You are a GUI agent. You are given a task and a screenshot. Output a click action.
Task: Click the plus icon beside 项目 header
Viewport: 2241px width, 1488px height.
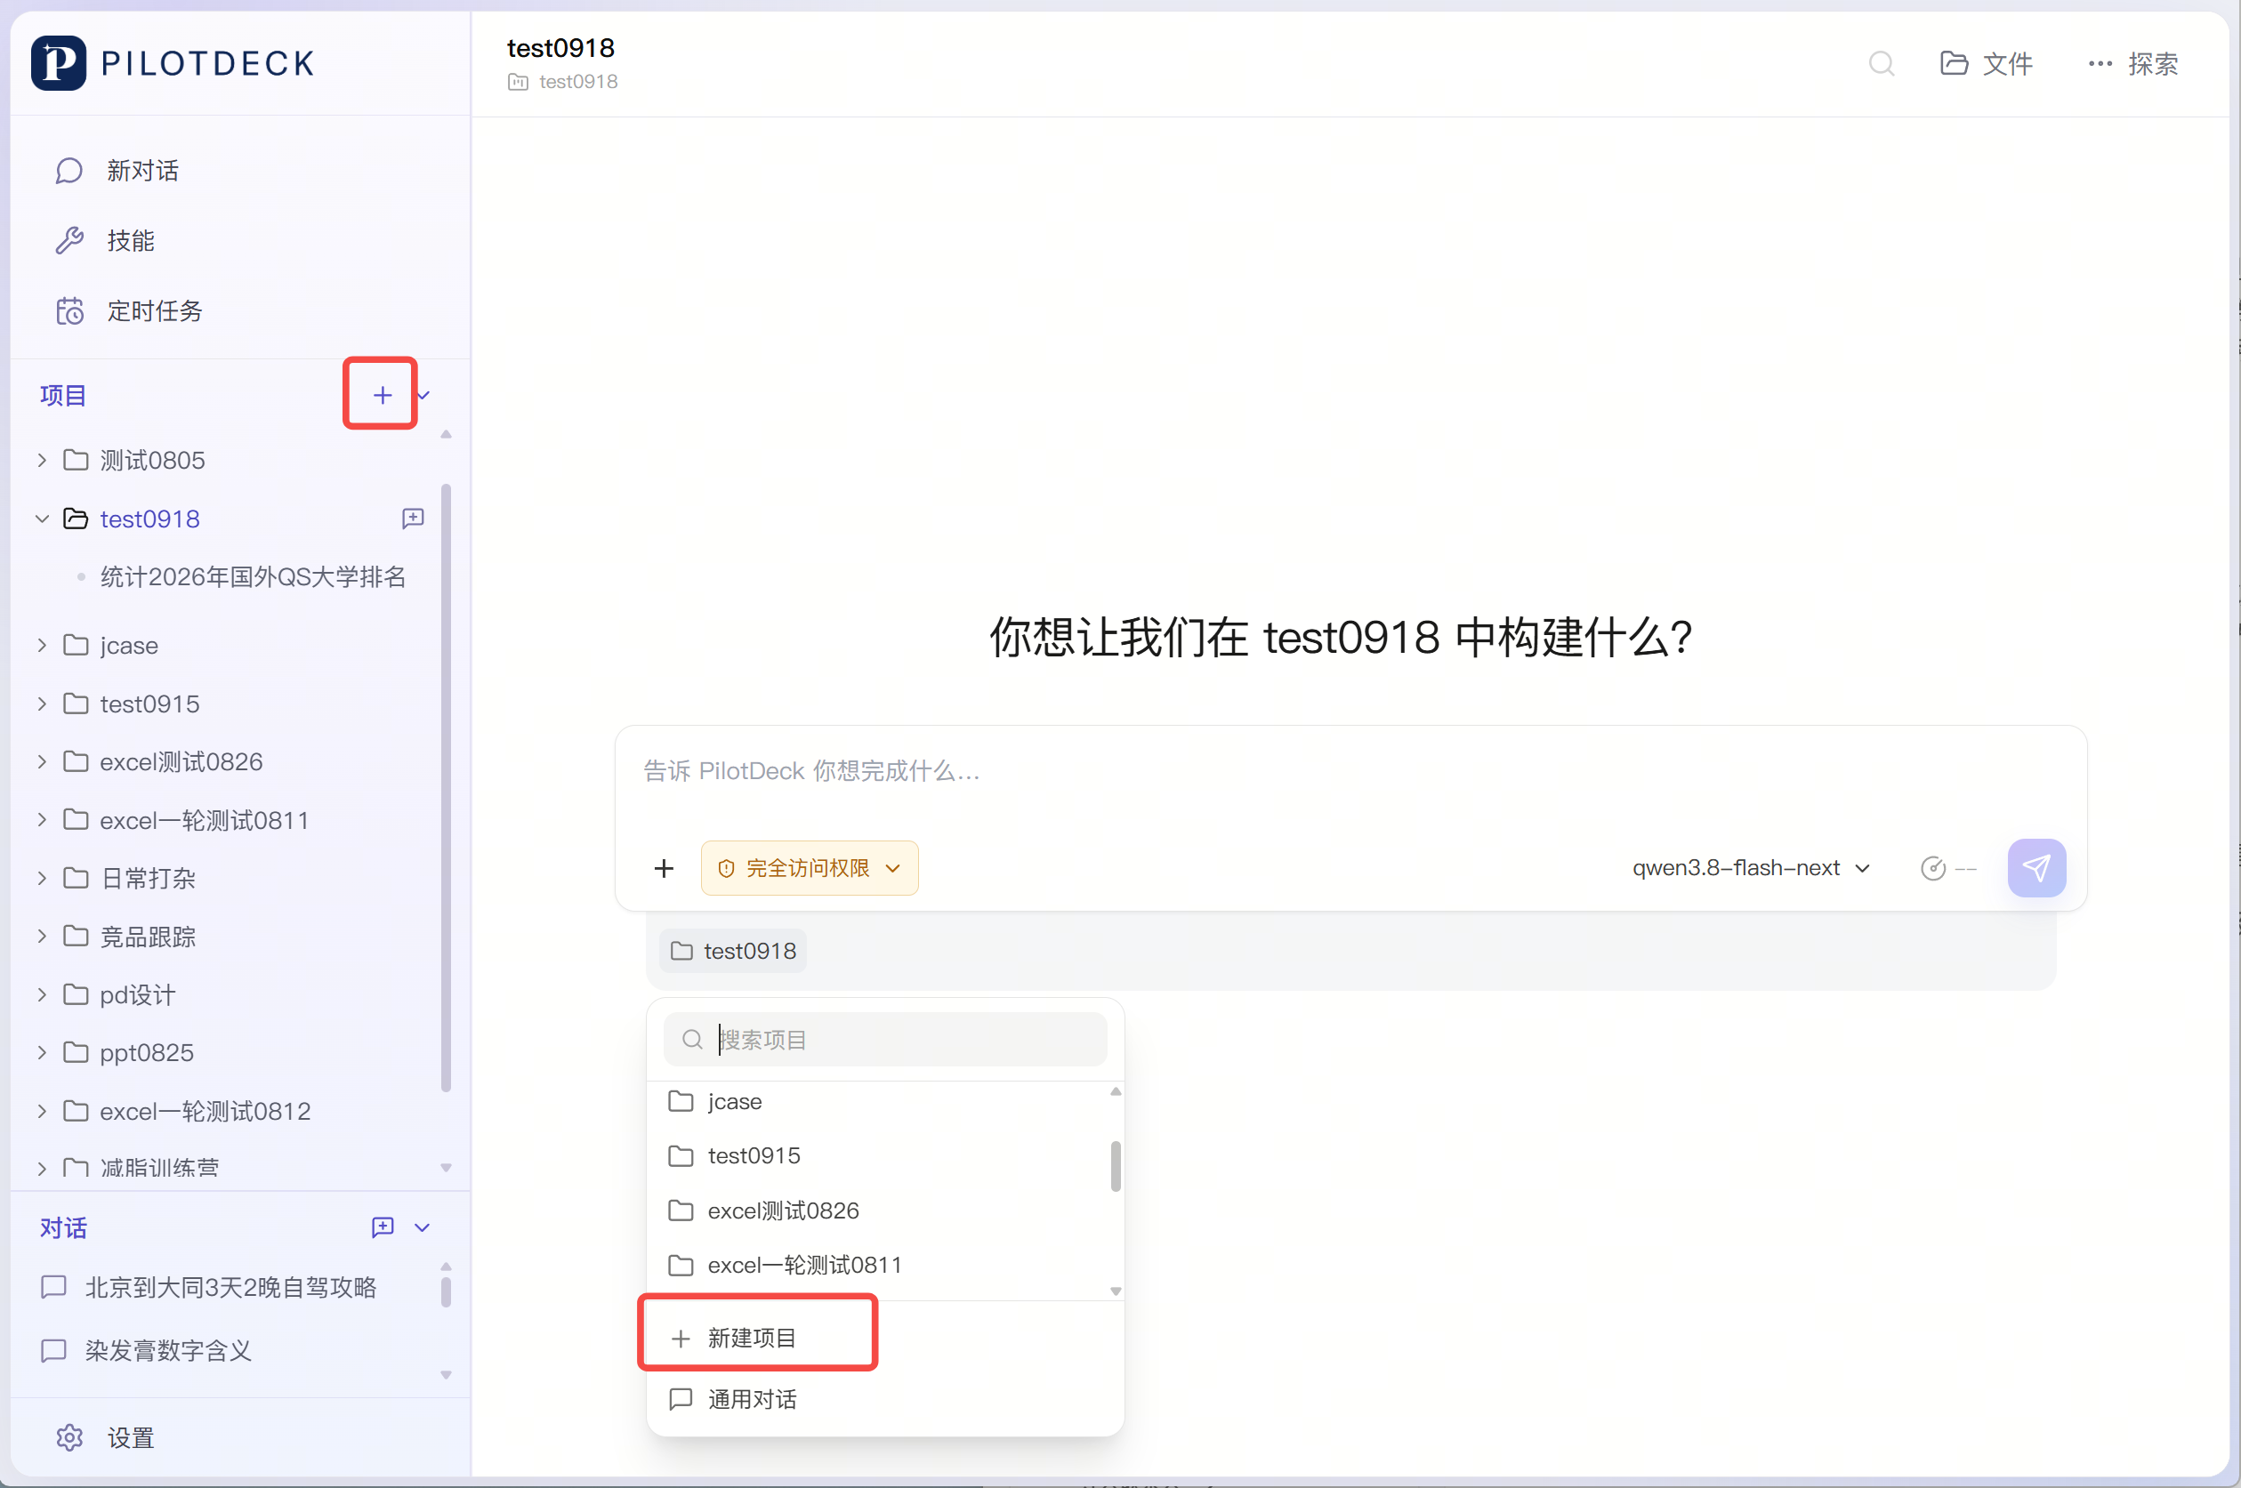(382, 395)
